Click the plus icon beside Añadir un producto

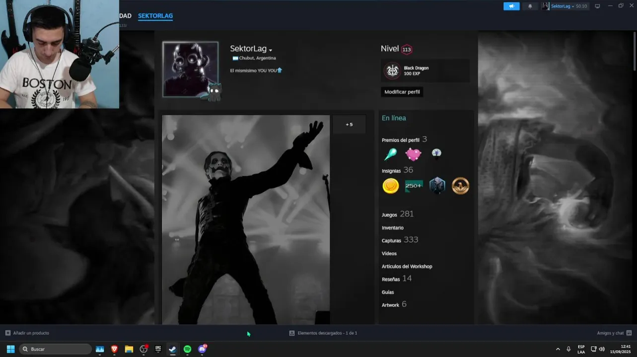tap(8, 333)
